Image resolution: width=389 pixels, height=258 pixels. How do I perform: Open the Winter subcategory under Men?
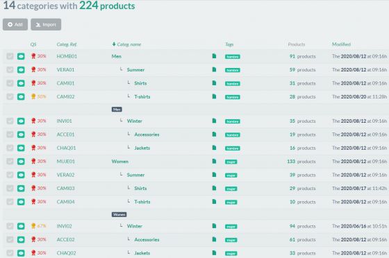135,121
